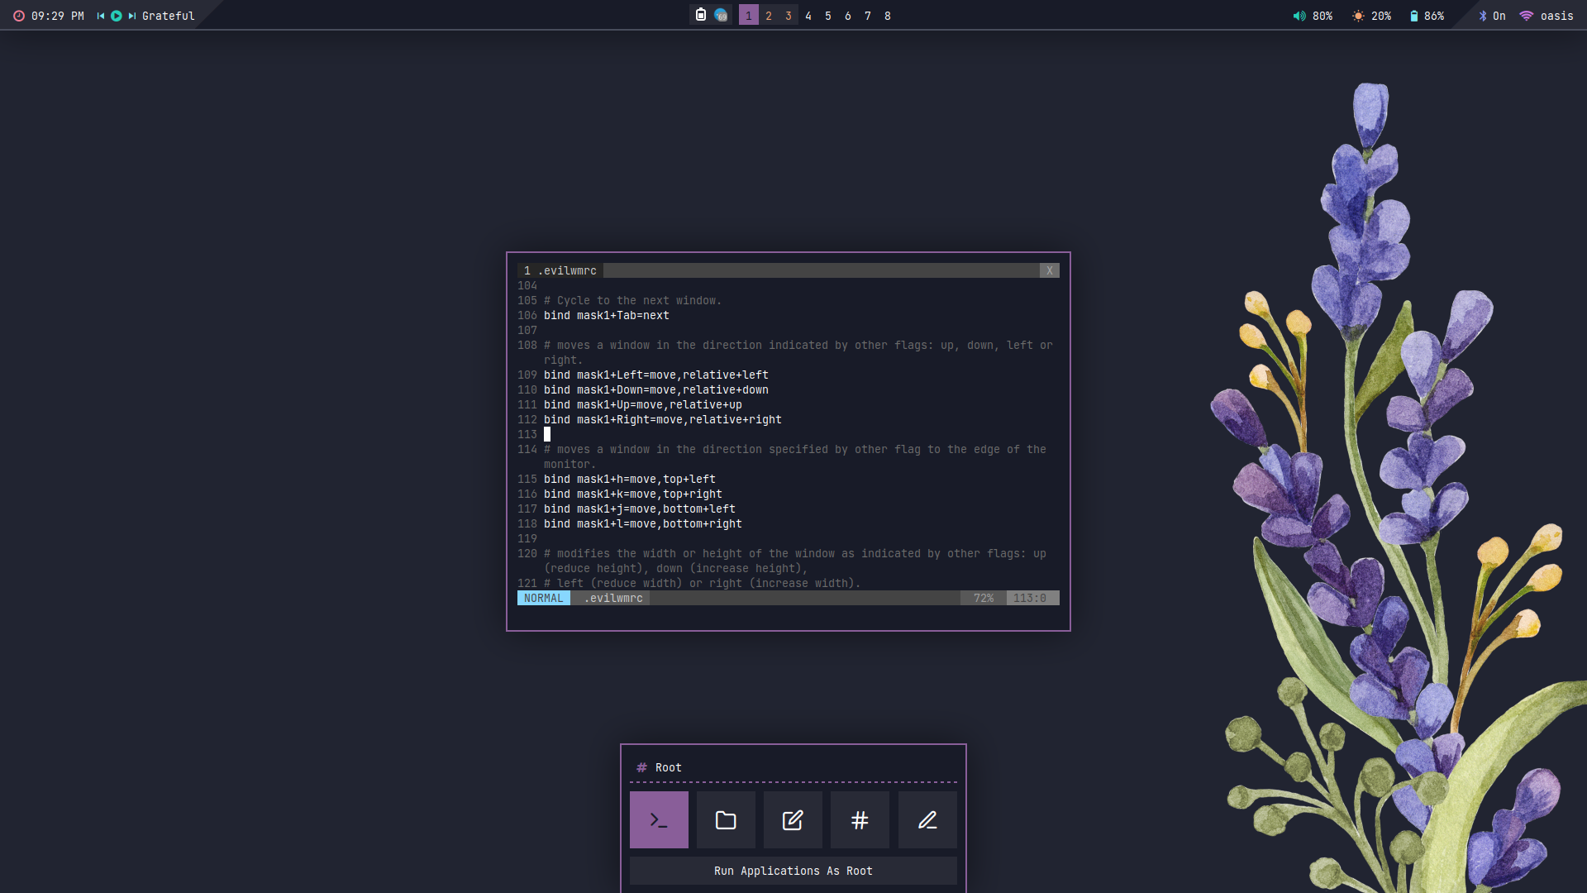Switch to workspace 2
Viewport: 1587px width, 893px height.
[x=769, y=16]
